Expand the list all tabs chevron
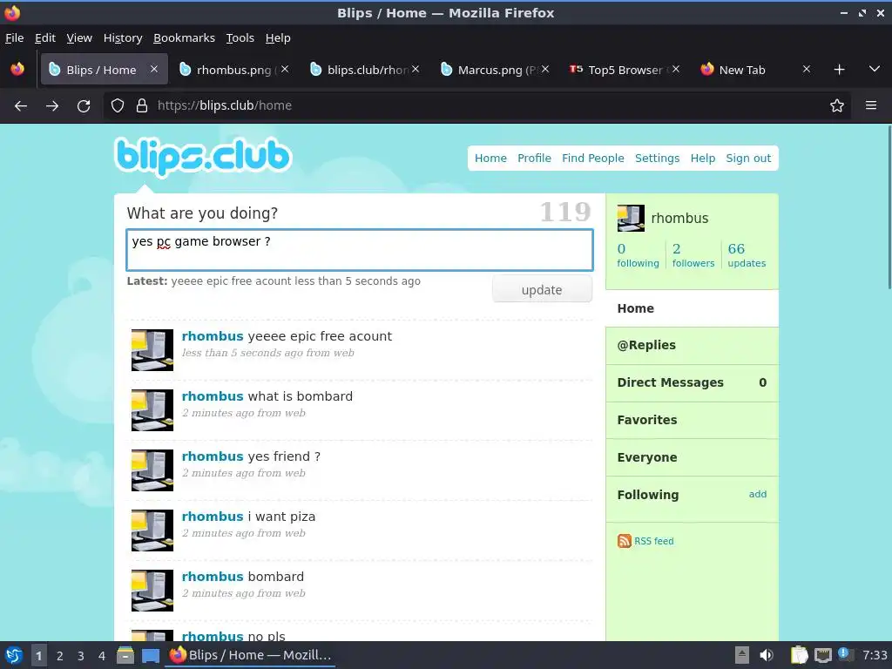The height and width of the screenshot is (669, 892). 875,70
